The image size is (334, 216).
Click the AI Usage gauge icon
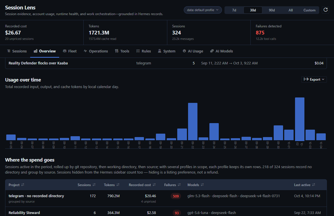184,51
